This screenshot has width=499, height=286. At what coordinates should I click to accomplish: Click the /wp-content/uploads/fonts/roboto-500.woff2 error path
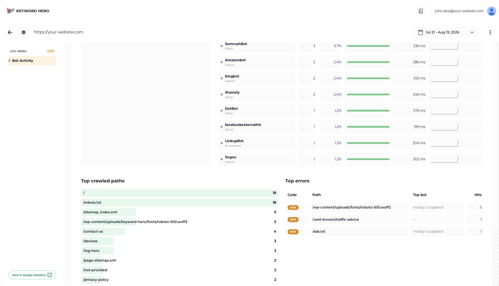[x=352, y=207]
